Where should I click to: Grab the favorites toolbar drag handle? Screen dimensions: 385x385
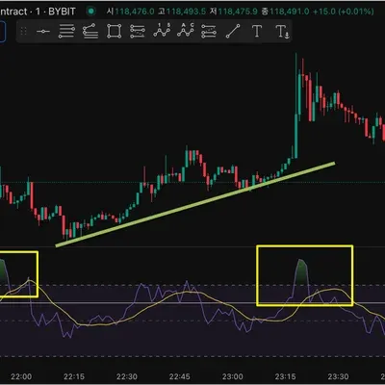(23, 31)
